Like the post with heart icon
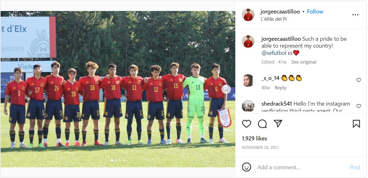 [246, 123]
